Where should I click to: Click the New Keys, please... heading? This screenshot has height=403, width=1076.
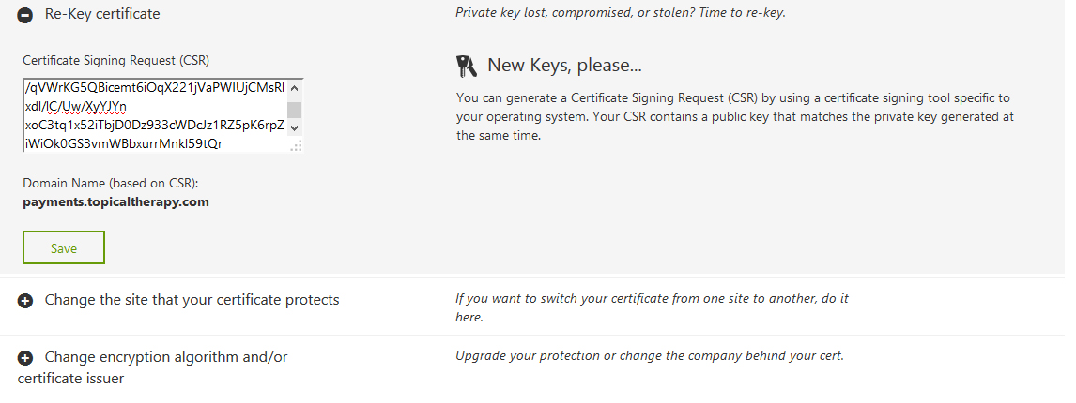click(565, 65)
